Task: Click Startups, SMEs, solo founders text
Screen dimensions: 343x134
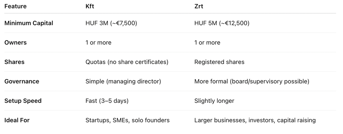Action: (128, 120)
